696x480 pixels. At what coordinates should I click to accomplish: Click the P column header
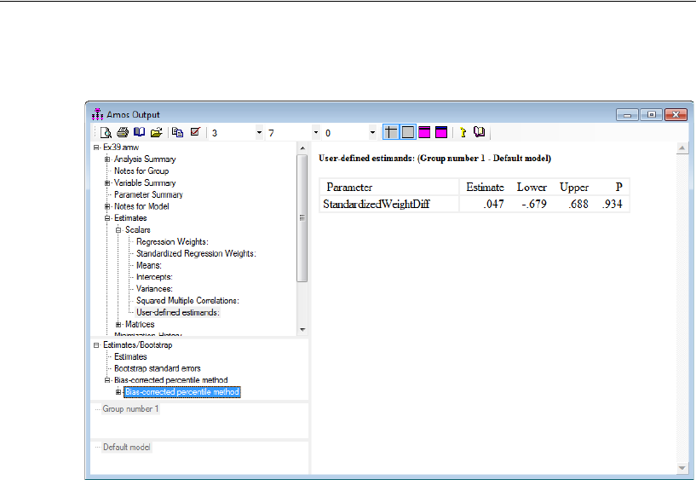pos(618,188)
